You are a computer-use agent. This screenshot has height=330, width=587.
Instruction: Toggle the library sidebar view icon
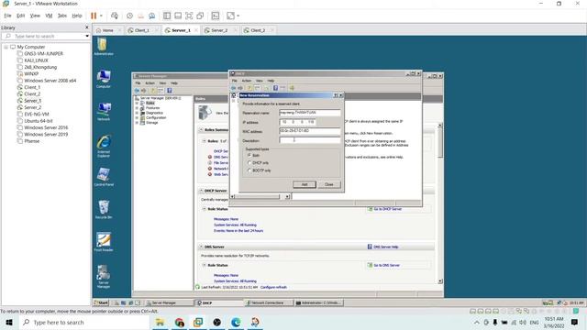pyautogui.click(x=167, y=16)
